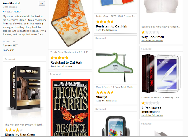Open the TOP 500 REVIEWER badge link
The image size is (188, 137).
(x=12, y=11)
